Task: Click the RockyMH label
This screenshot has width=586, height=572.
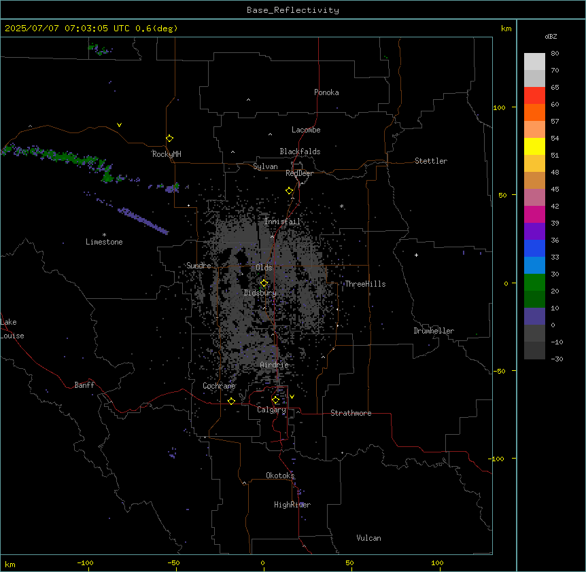Action: [x=167, y=154]
